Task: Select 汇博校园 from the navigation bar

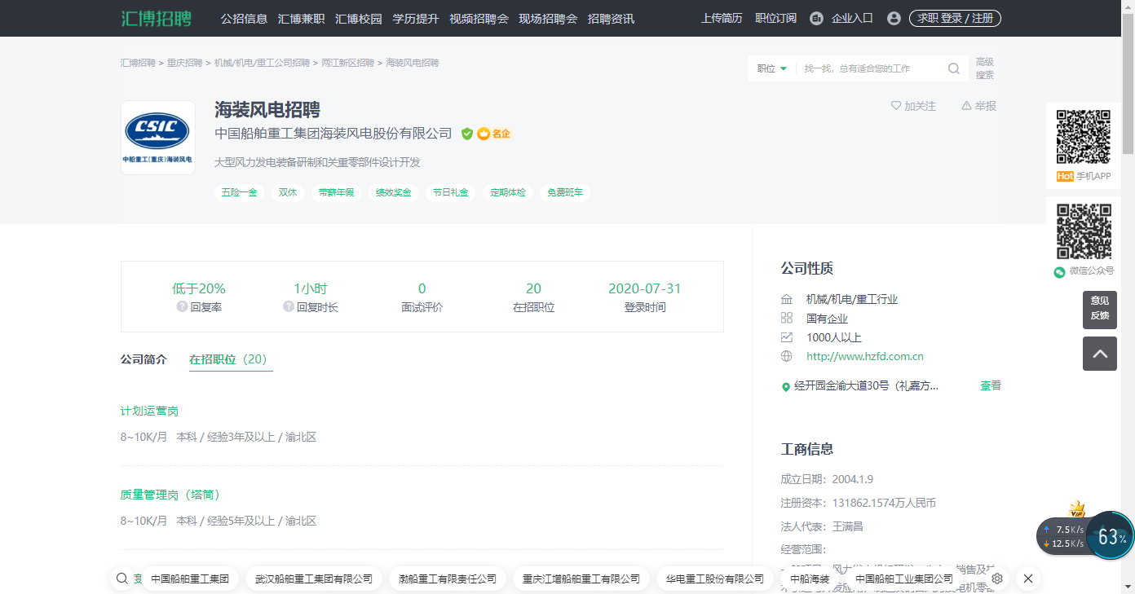Action: point(359,19)
